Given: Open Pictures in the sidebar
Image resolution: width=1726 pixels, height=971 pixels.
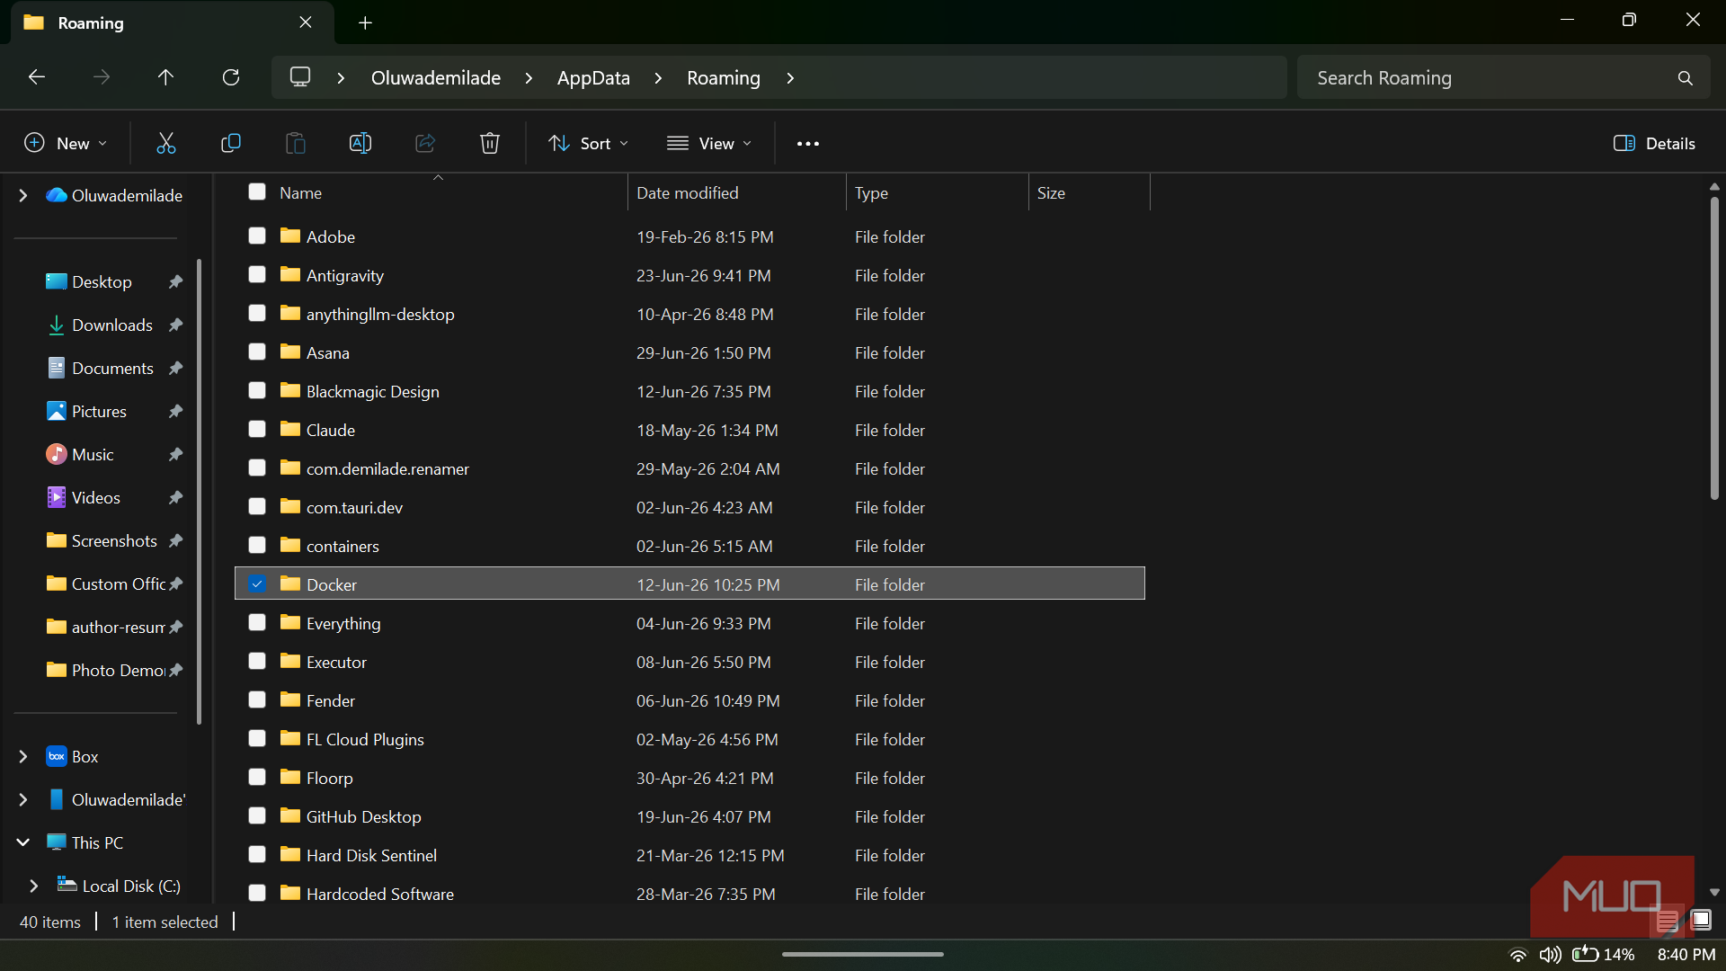Looking at the screenshot, I should [99, 411].
